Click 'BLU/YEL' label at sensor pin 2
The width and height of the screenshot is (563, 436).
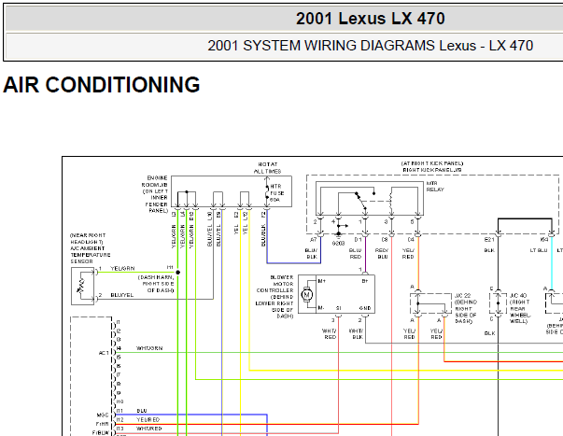click(x=122, y=295)
